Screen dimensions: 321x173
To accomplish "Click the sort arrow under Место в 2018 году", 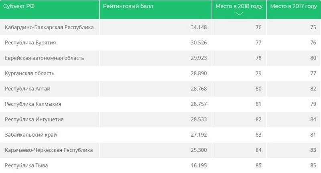I will [239, 14].
